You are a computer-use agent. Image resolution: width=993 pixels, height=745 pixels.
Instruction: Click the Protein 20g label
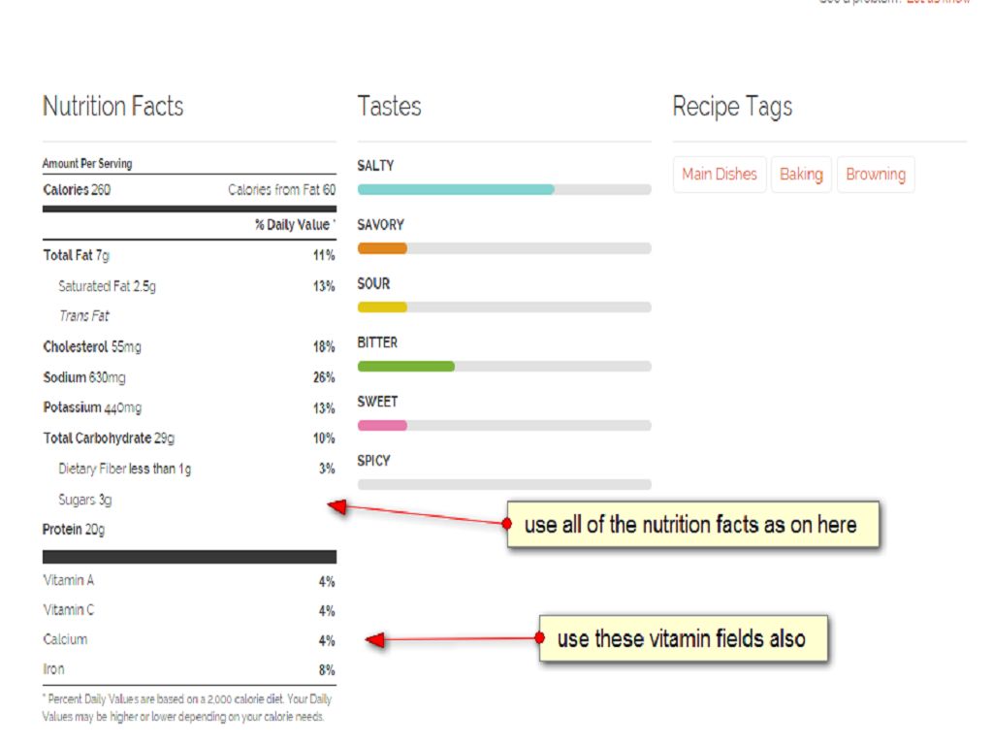coord(74,530)
